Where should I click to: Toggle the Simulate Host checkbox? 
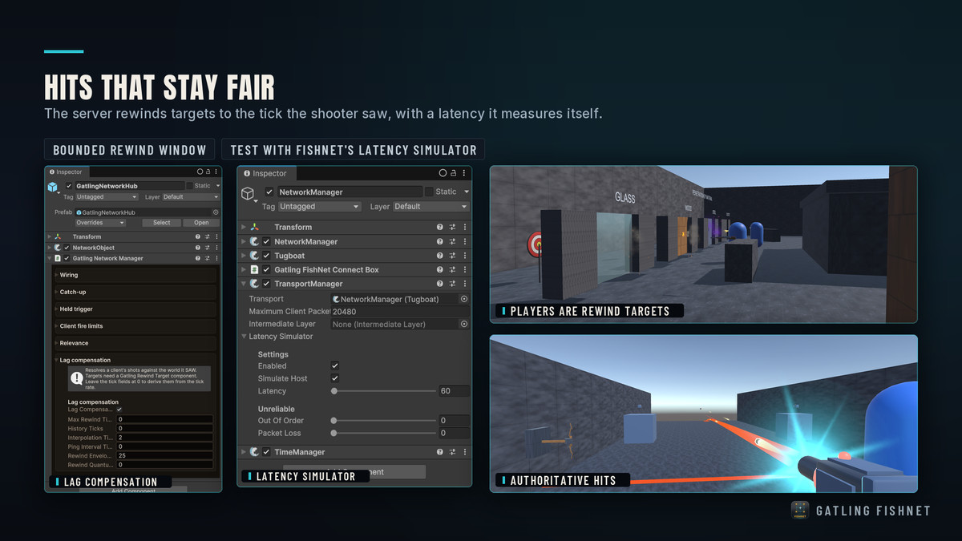coord(335,378)
